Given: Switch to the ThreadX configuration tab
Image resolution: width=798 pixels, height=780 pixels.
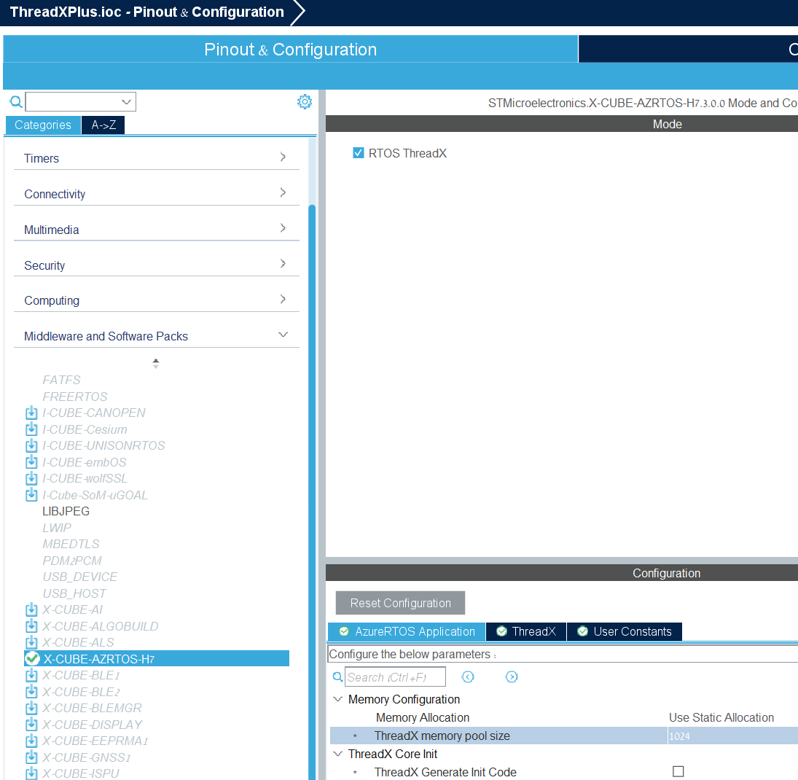Looking at the screenshot, I should click(x=525, y=631).
